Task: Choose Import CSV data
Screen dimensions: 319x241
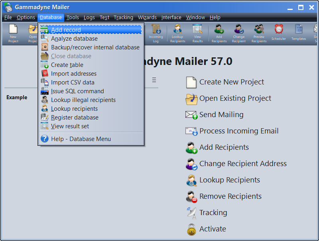Action: pos(91,82)
